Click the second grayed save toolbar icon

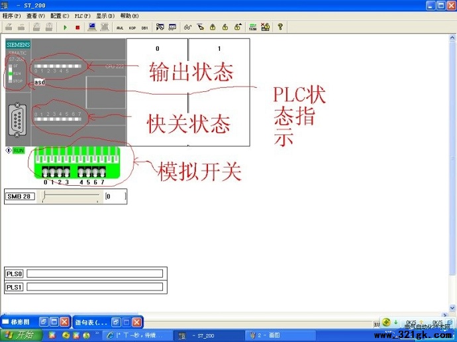point(21,27)
